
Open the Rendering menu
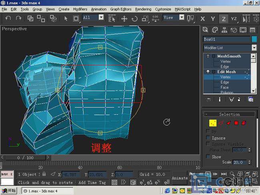pos(143,9)
